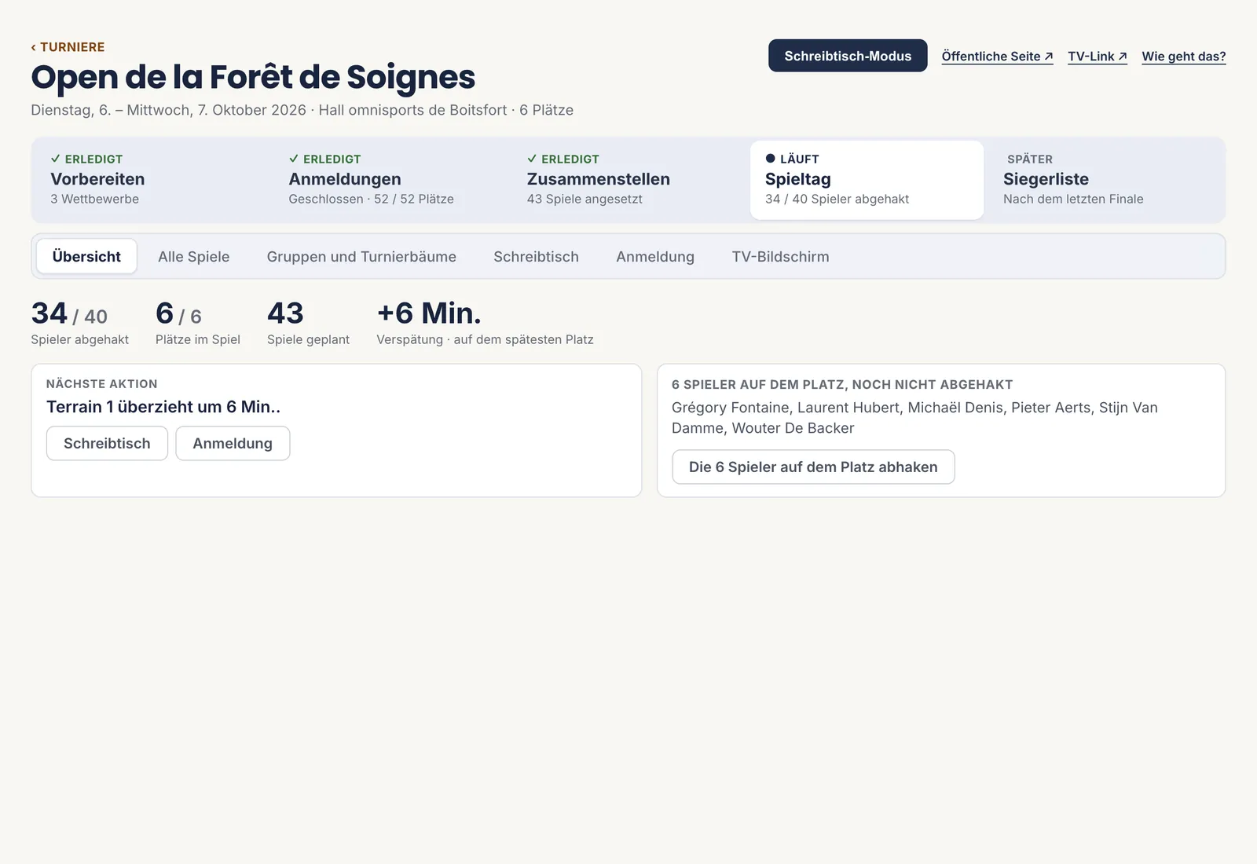Switch to the Übersicht tab
This screenshot has height=864, width=1257.
tap(86, 257)
